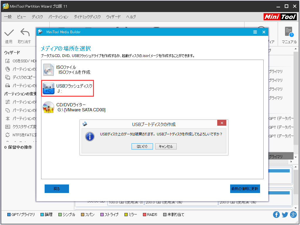Click the partition list scroll up arrow
This screenshot has width=300, height=225.
[296, 49]
